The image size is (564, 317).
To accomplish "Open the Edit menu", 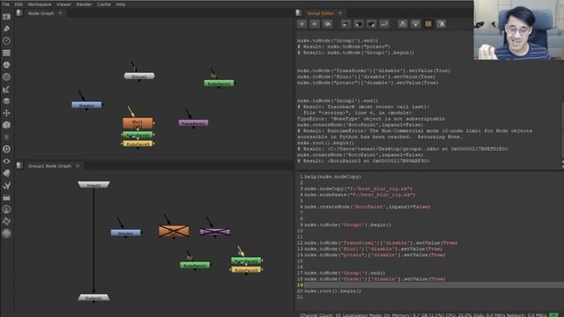I will (x=19, y=4).
